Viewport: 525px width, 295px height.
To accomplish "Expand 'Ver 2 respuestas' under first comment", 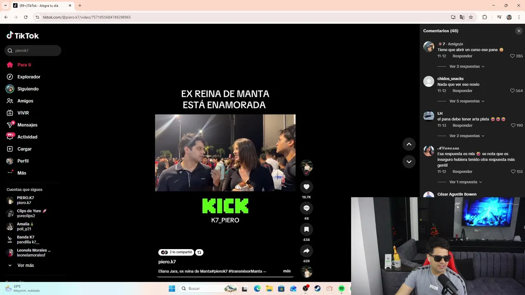I will tap(467, 66).
